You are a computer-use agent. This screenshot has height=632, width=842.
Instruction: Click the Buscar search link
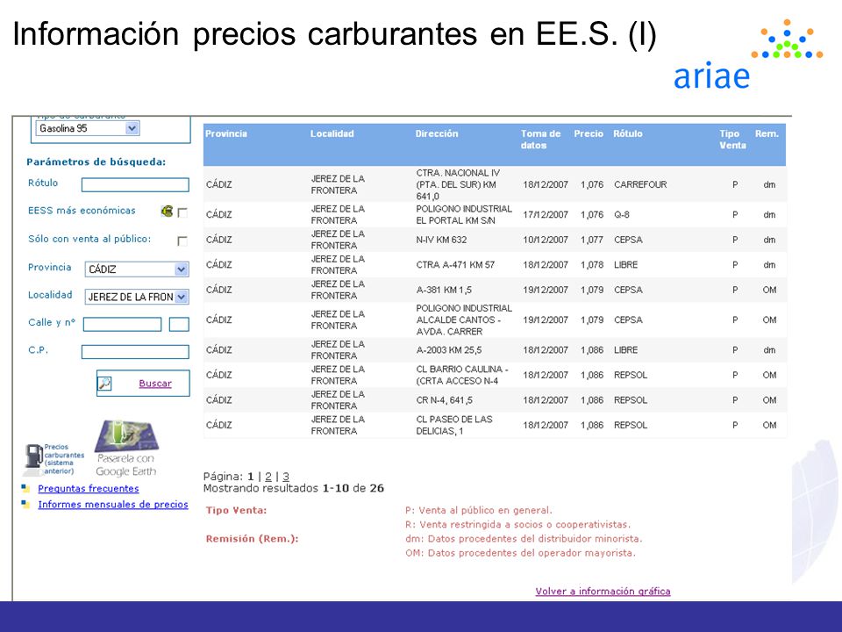tap(155, 384)
